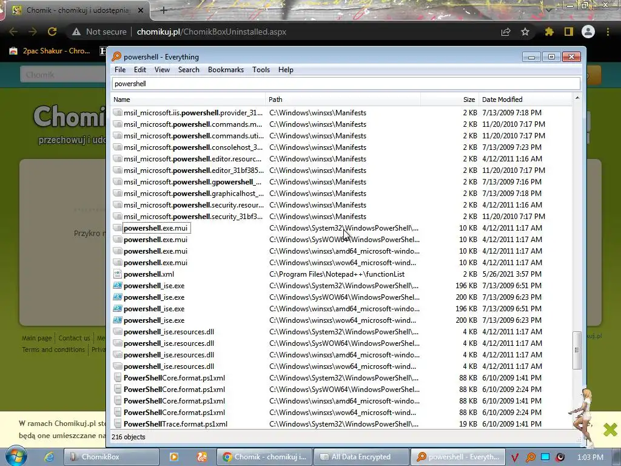Click the 5/26/2021 3:57 PM date cell

coord(512,274)
